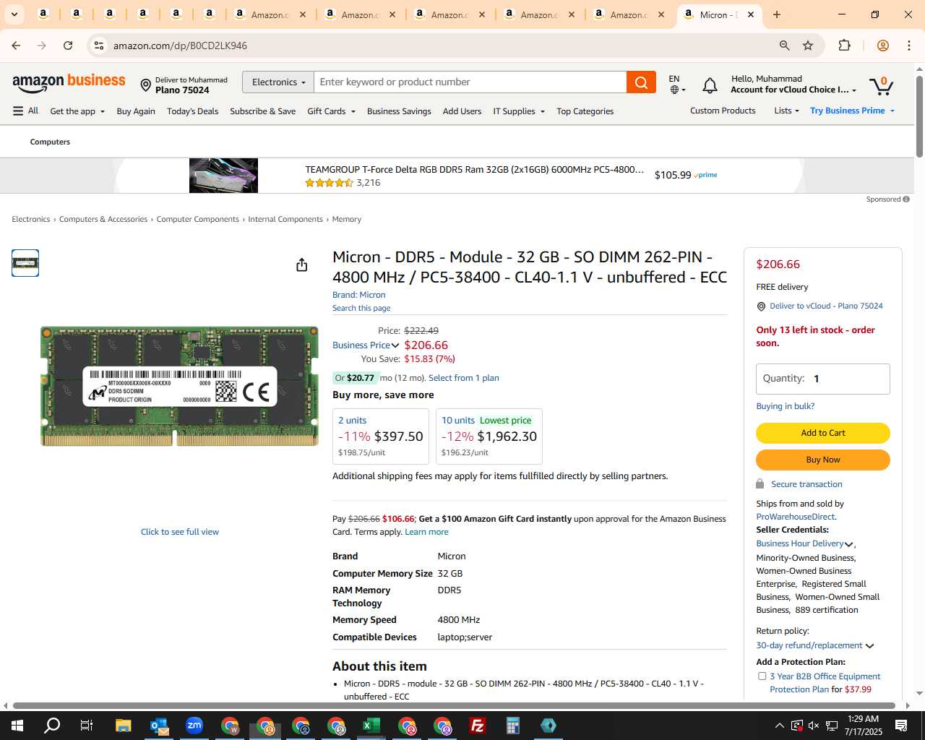Viewport: 925px width, 740px height.
Task: Click the Select from 1 plan link
Action: tap(463, 378)
